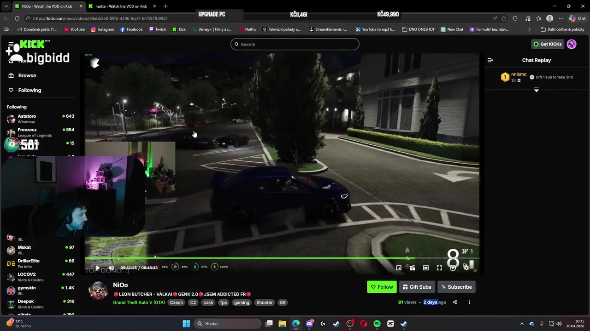Image resolution: width=590 pixels, height=331 pixels.
Task: Click Gift Subs button
Action: click(417, 287)
